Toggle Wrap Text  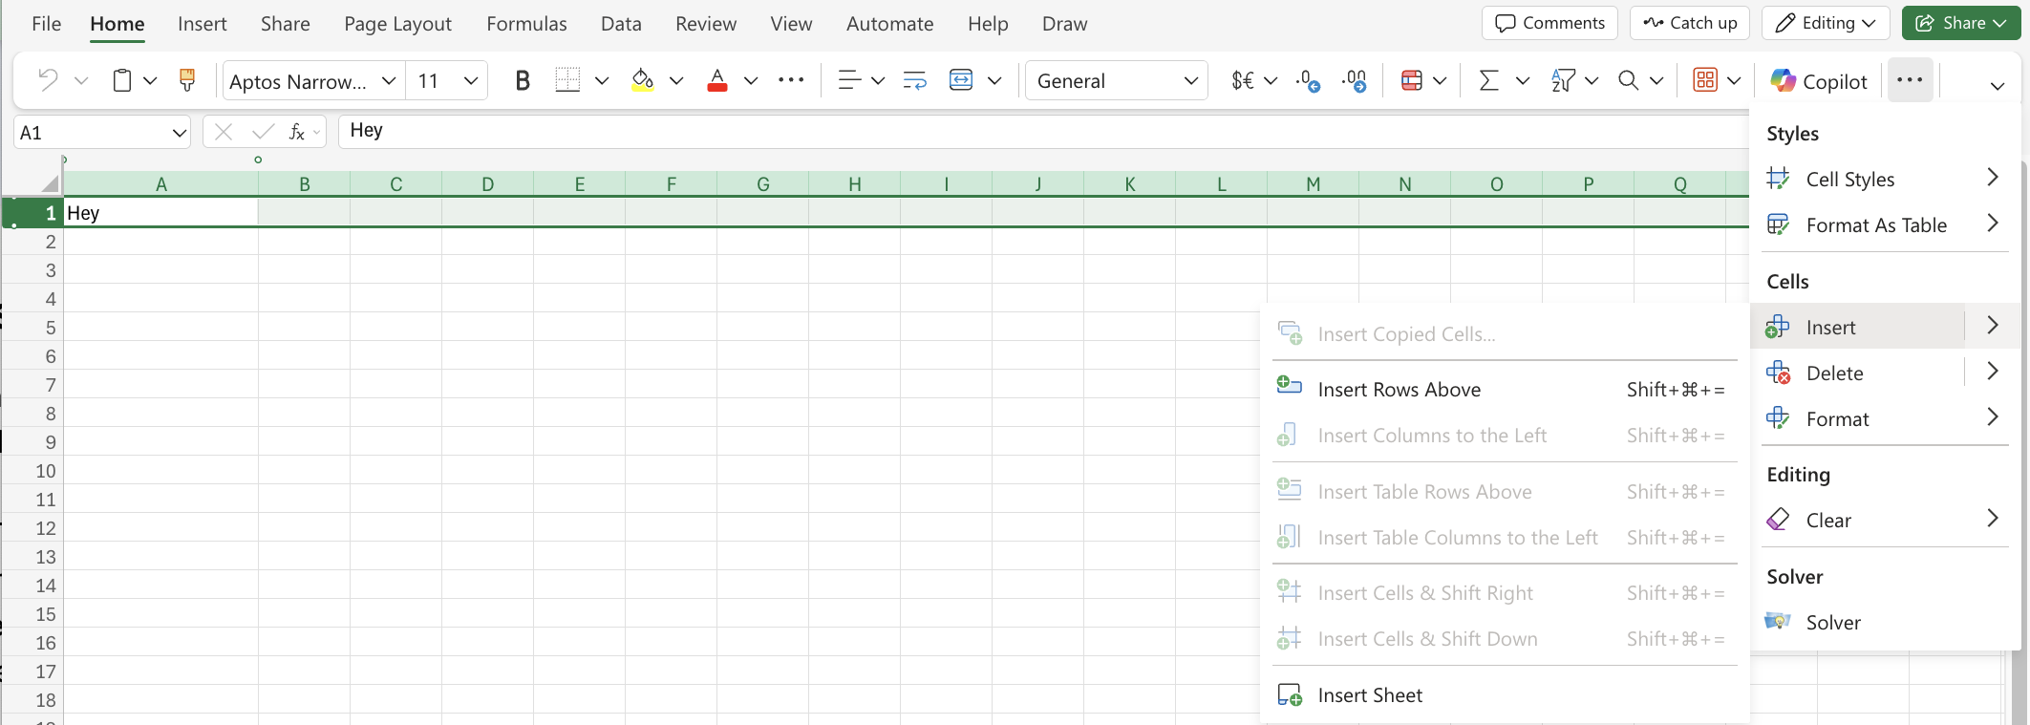coord(914,80)
